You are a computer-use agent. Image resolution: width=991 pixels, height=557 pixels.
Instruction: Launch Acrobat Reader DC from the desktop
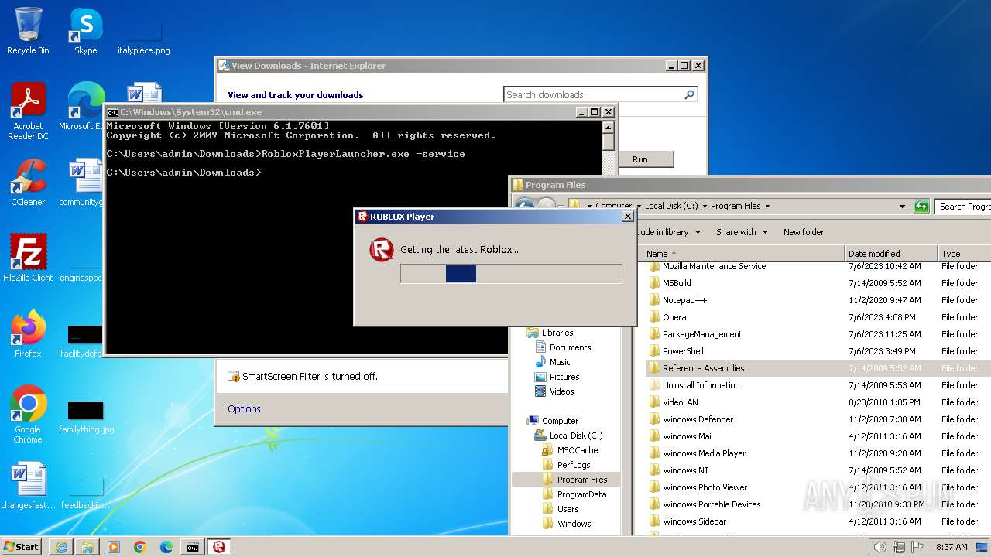(28, 111)
